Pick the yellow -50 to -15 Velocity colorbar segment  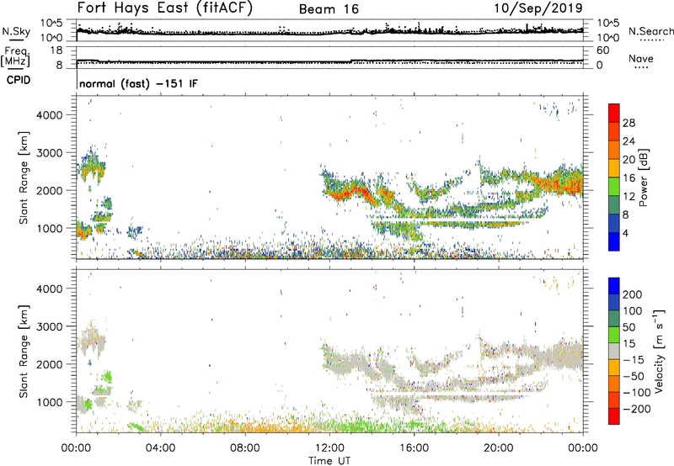click(614, 368)
